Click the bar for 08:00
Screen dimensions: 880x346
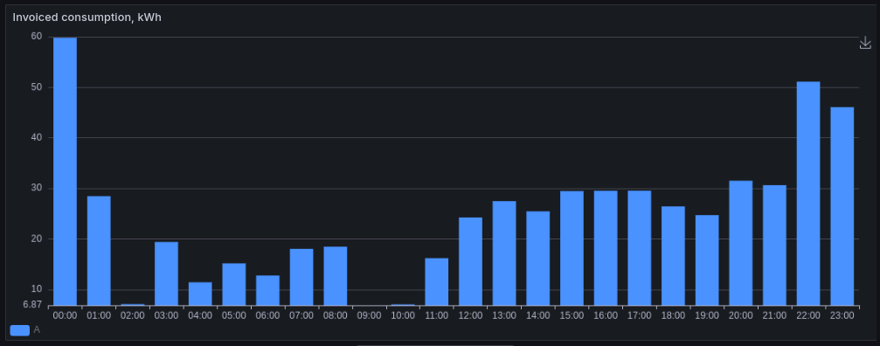pyautogui.click(x=335, y=276)
